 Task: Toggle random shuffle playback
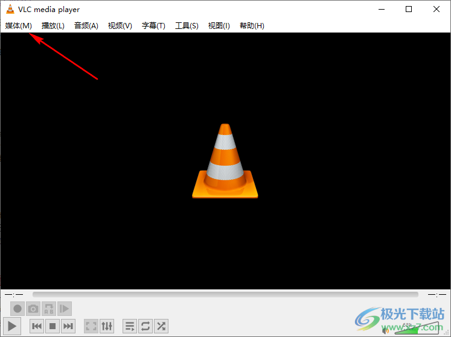[x=161, y=326]
